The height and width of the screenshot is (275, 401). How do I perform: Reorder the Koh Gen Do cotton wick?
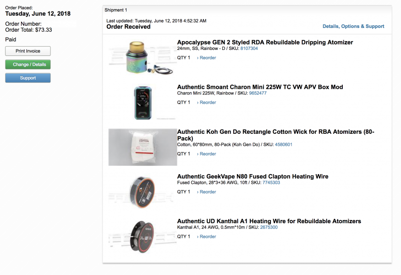point(207,154)
